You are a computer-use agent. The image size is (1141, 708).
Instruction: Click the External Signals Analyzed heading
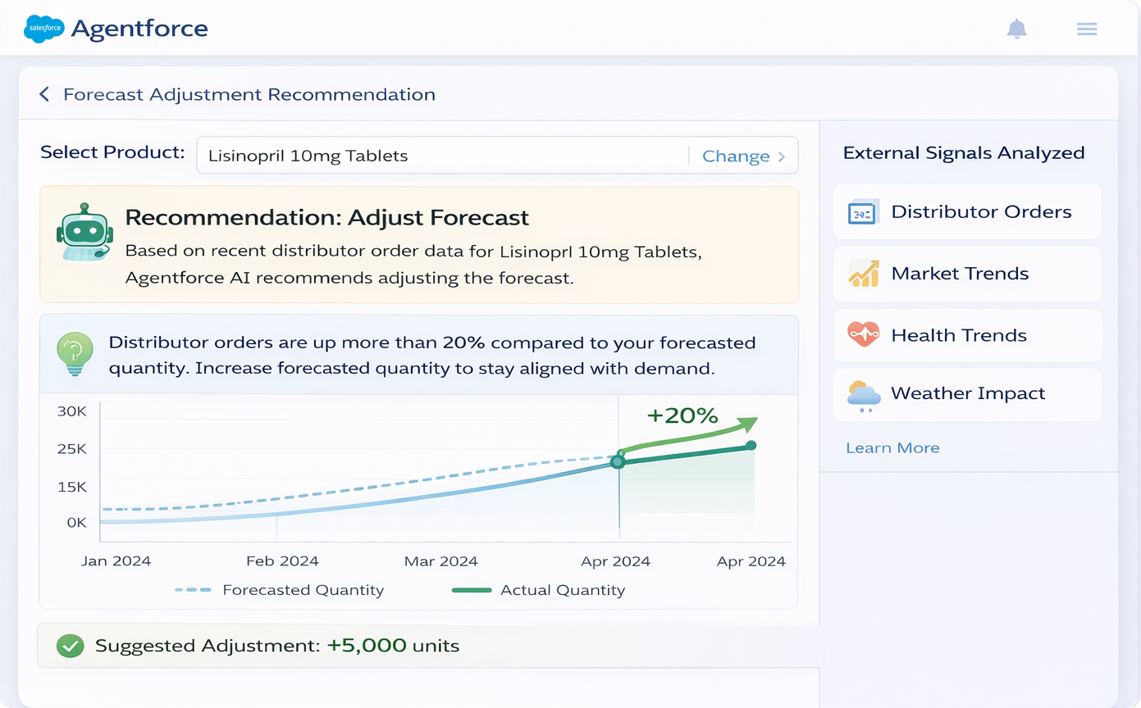coord(964,153)
